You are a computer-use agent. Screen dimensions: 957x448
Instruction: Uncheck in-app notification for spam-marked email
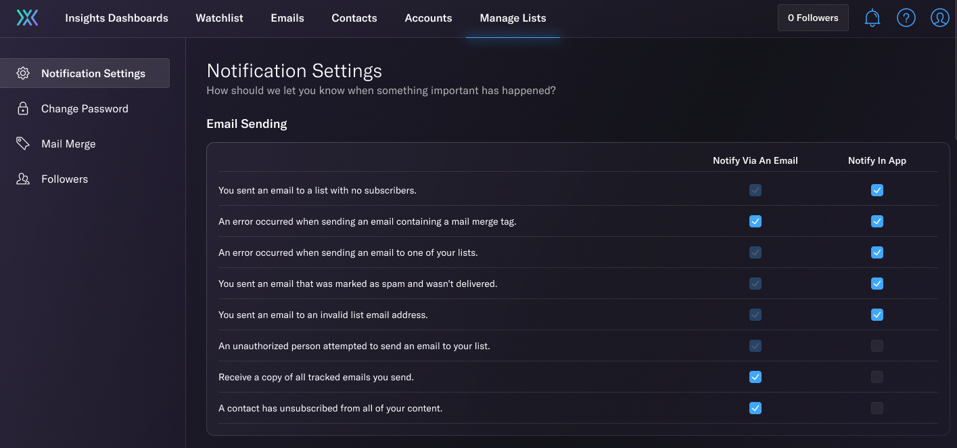click(x=877, y=284)
